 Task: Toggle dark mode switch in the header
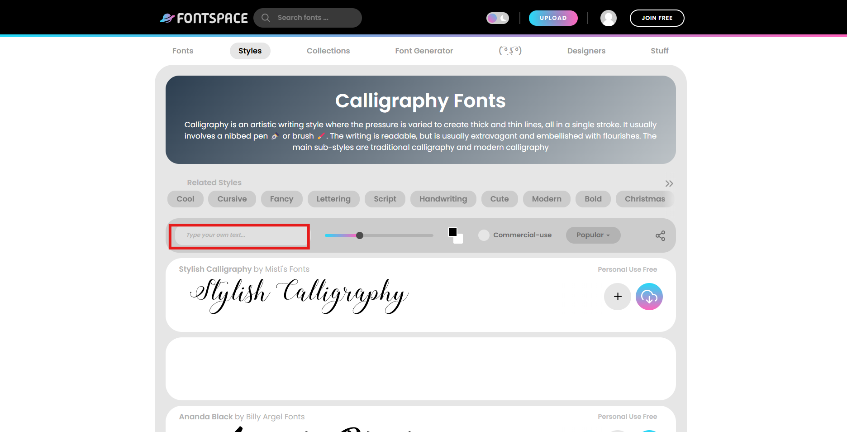pyautogui.click(x=497, y=18)
